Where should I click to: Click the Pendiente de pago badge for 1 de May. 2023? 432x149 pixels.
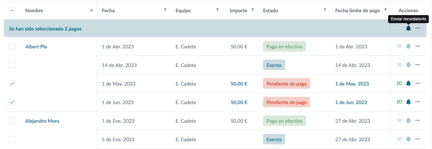[286, 83]
